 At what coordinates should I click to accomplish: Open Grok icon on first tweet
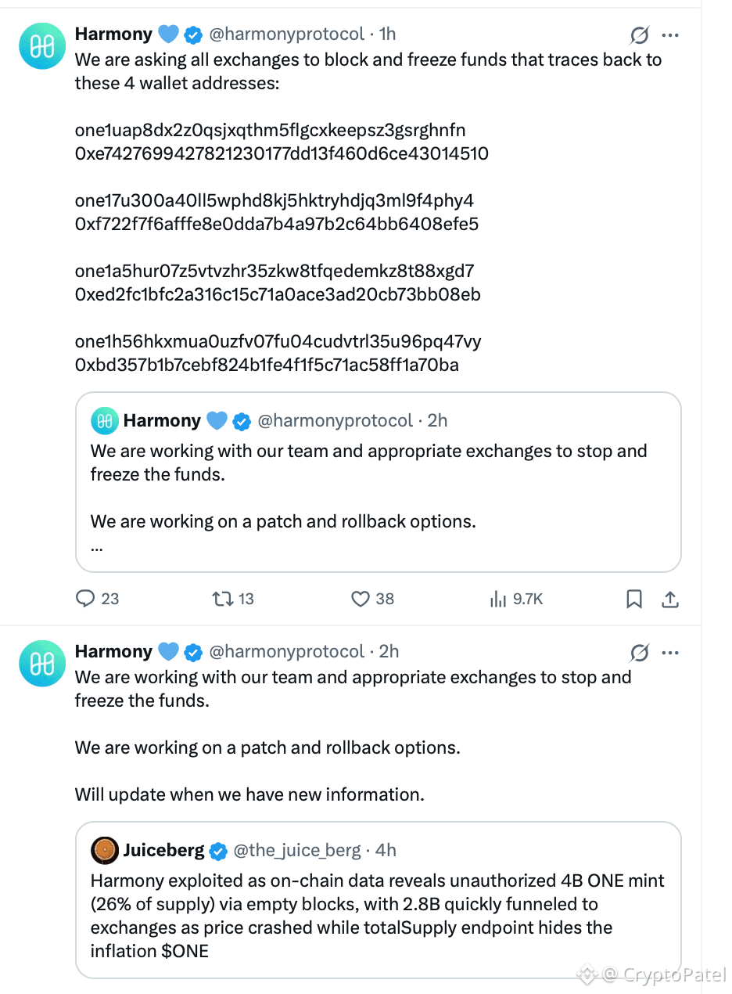pos(639,35)
